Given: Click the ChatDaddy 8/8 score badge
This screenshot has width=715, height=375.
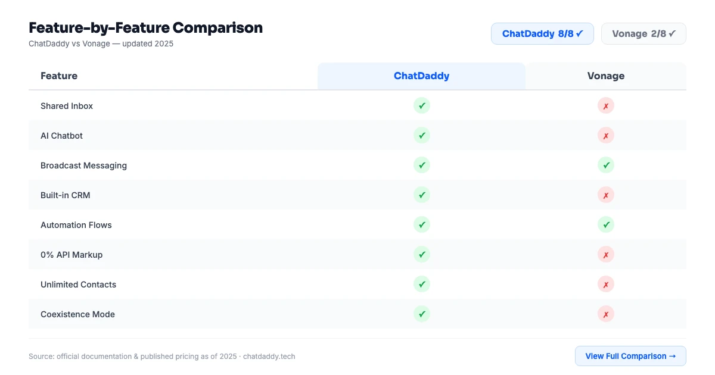Looking at the screenshot, I should pos(542,33).
